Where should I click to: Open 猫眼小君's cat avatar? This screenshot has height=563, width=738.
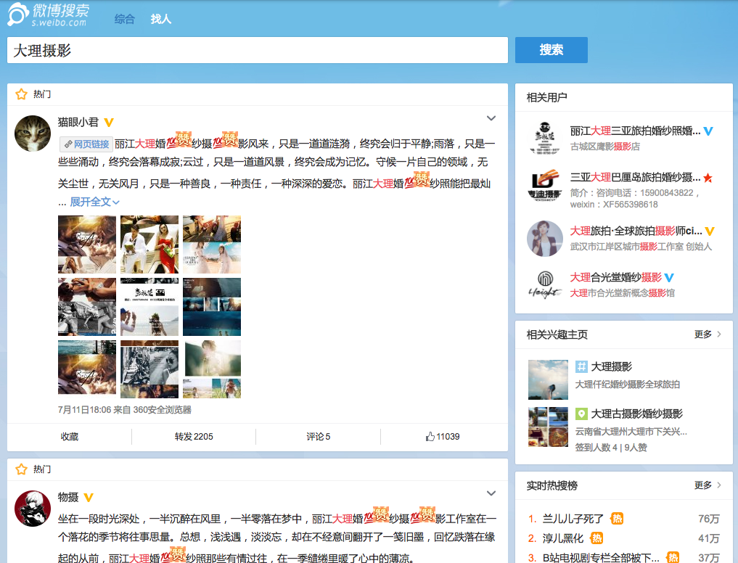[33, 133]
